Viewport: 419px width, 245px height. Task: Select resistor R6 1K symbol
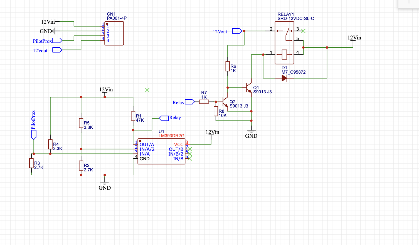coord(228,67)
